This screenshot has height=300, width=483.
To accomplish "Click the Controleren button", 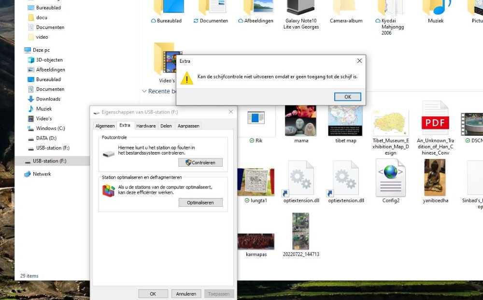I will pos(200,163).
